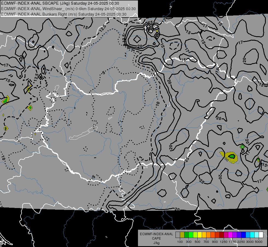Click the 500 value in the CAPE legend
Viewport: 268px width, 247px height.
pos(197,242)
